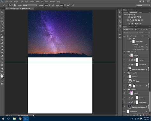Show the Hue/Saturation layer
This screenshot has height=121, width=151.
(124, 64)
